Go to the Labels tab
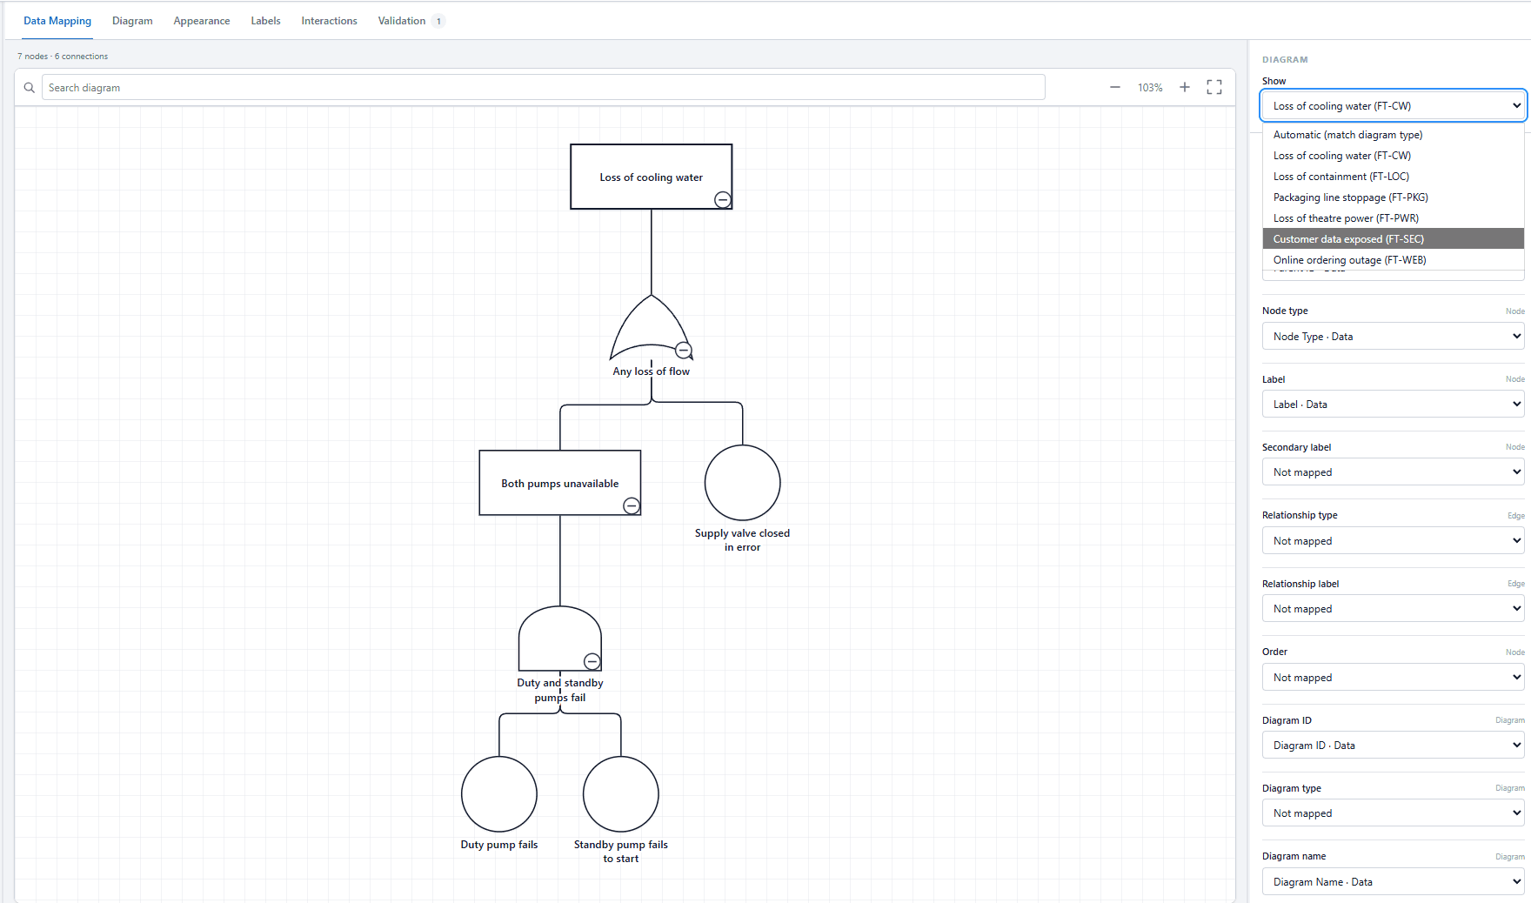 [x=265, y=21]
